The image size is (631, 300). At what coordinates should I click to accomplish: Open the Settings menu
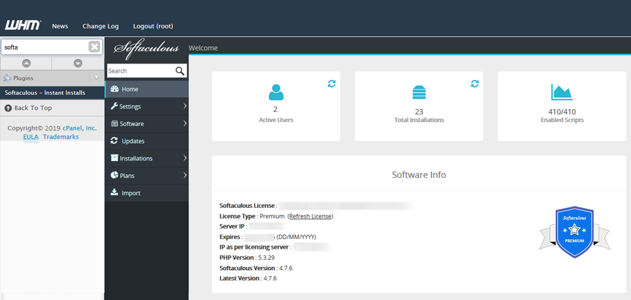coord(146,106)
